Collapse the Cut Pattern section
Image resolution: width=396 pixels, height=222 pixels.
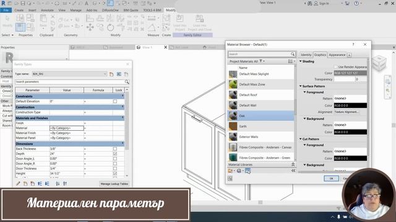pyautogui.click(x=301, y=139)
